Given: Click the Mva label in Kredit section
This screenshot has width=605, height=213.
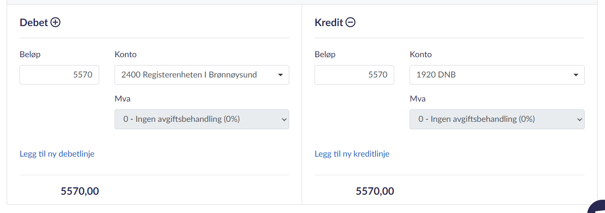Looking at the screenshot, I should pyautogui.click(x=417, y=99).
